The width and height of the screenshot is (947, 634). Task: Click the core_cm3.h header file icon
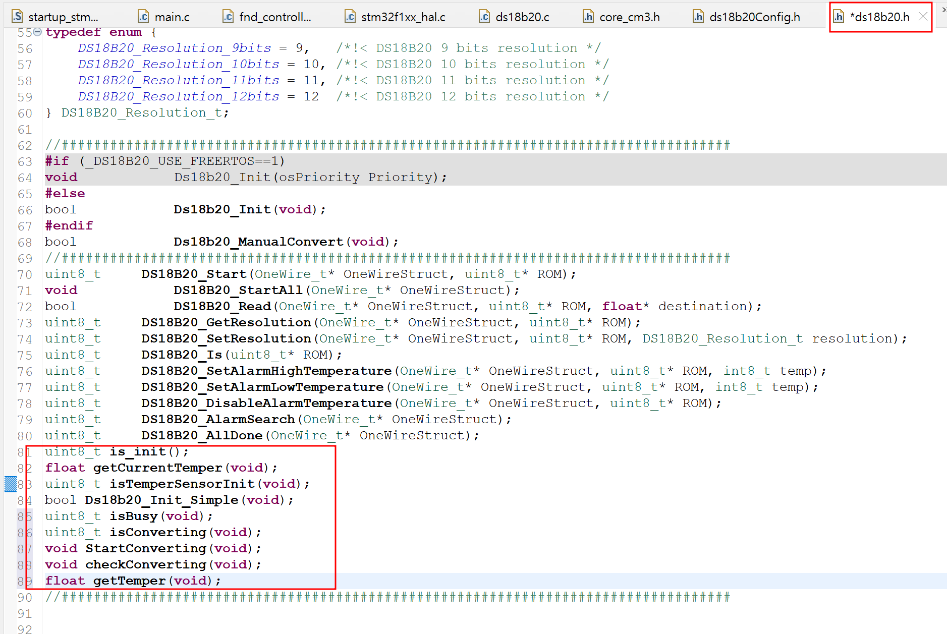pos(588,17)
